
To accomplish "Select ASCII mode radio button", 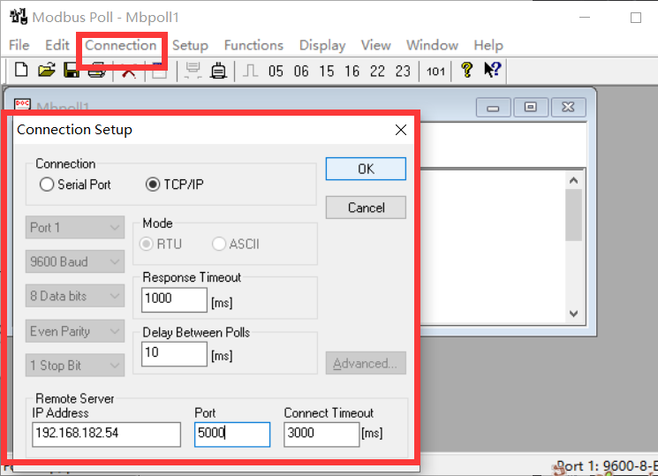I will 219,244.
